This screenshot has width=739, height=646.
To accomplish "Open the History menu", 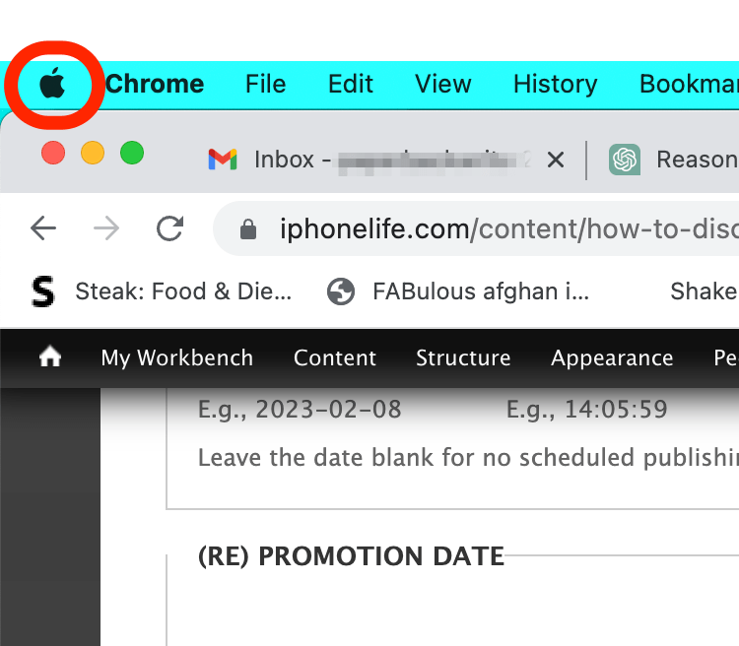I will click(x=555, y=85).
